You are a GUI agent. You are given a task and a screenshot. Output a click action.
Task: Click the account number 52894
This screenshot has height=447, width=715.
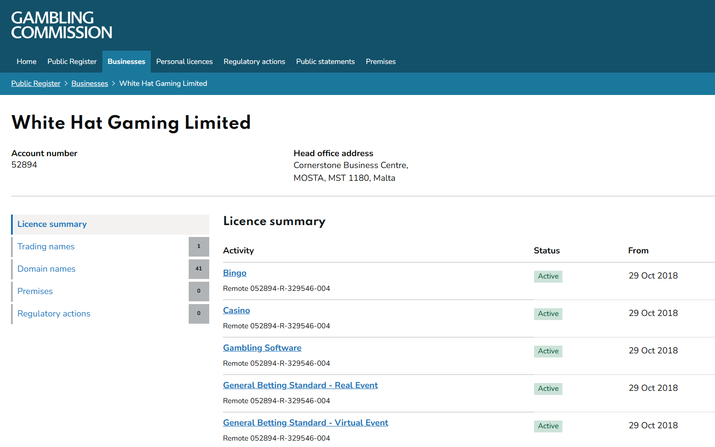pos(24,165)
